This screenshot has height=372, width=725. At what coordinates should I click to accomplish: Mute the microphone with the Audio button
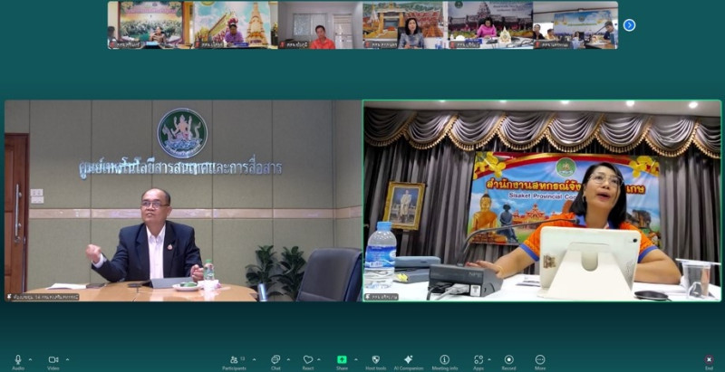(x=18, y=362)
